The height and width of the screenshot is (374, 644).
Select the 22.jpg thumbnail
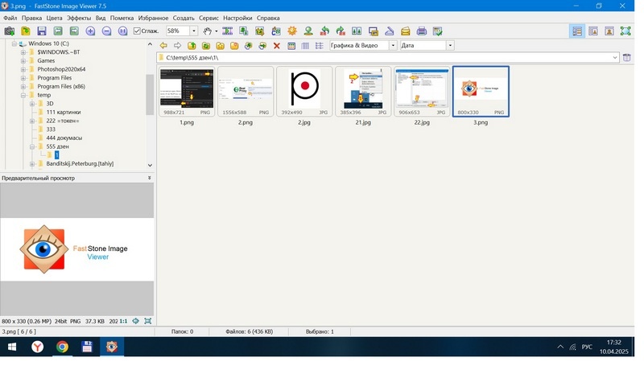[x=422, y=92]
